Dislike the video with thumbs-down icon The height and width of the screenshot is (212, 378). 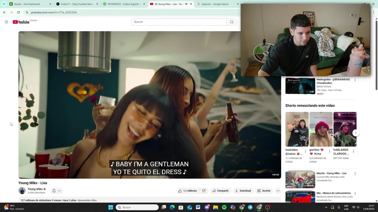(x=204, y=191)
